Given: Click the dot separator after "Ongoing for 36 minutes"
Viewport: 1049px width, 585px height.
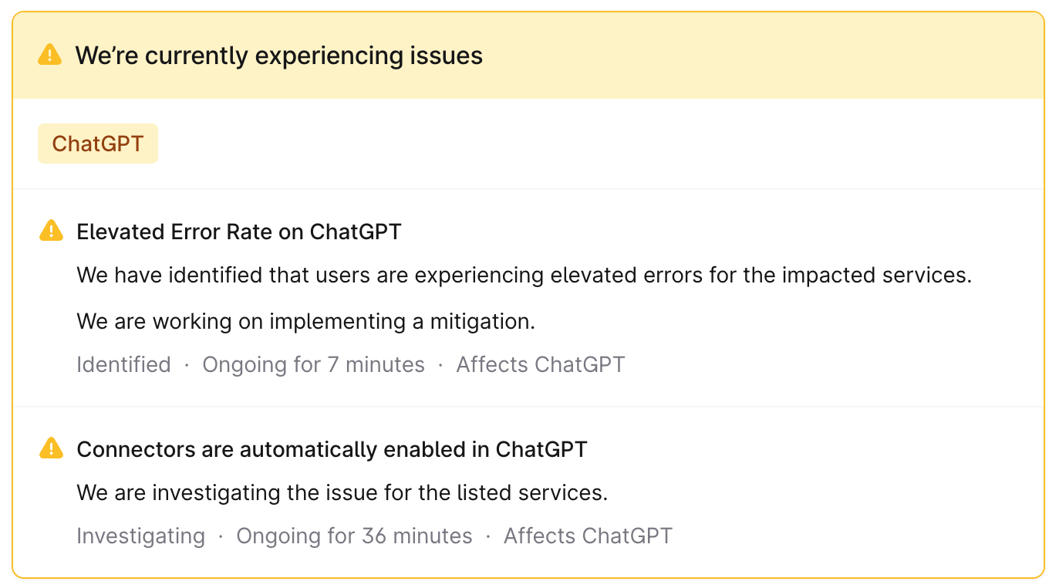Looking at the screenshot, I should (488, 536).
